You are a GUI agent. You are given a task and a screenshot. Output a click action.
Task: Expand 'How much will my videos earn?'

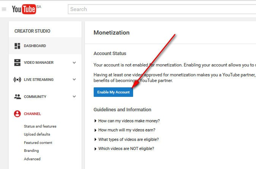point(95,130)
